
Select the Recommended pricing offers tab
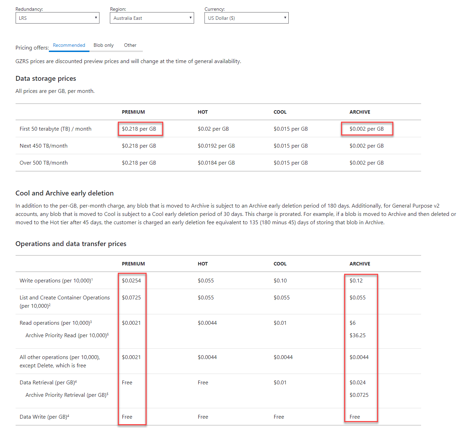pyautogui.click(x=69, y=45)
